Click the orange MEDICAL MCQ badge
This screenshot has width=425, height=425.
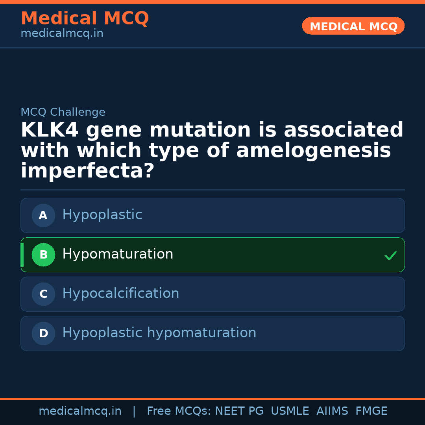pyautogui.click(x=353, y=26)
